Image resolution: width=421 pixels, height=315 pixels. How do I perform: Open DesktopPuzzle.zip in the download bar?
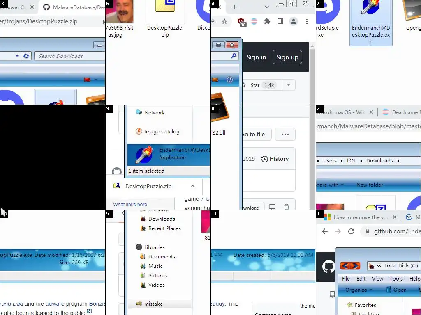tap(148, 187)
